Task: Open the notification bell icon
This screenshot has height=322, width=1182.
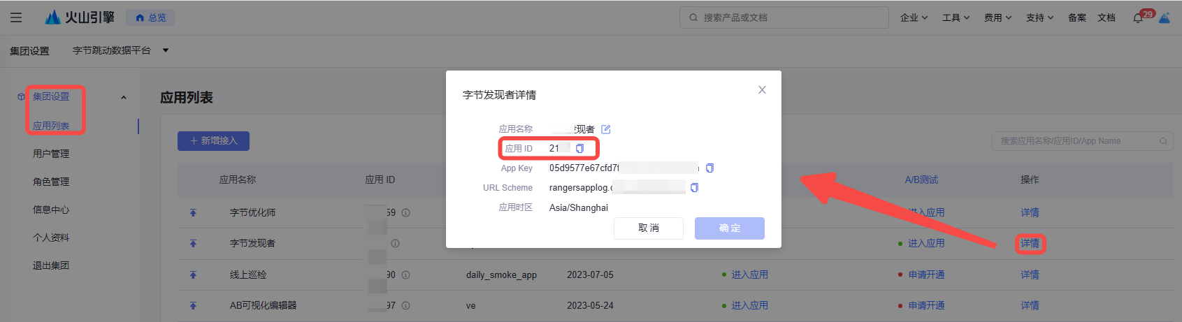Action: 1138,18
